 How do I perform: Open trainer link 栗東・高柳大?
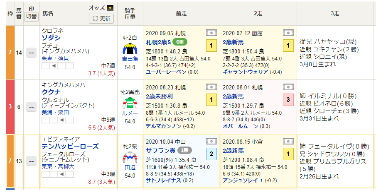coord(58,167)
